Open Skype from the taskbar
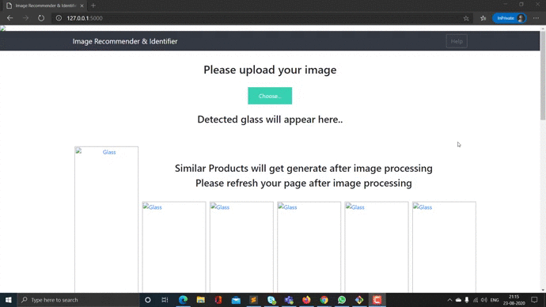This screenshot has width=546, height=307. click(x=271, y=300)
